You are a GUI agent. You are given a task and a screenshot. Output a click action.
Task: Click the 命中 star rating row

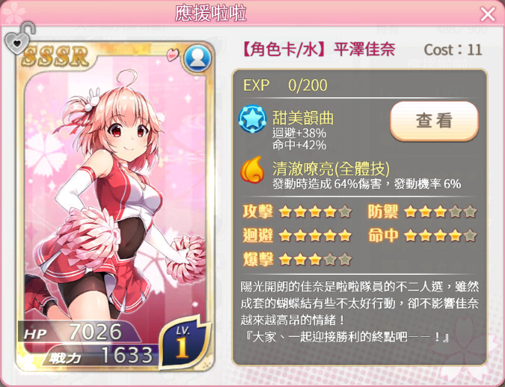pos(422,236)
